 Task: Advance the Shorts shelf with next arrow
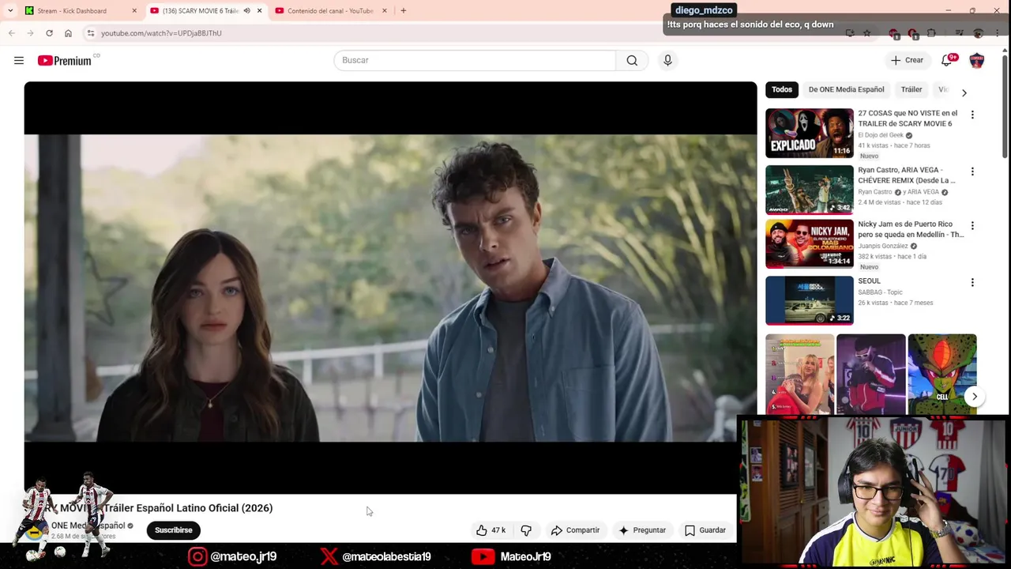(975, 397)
